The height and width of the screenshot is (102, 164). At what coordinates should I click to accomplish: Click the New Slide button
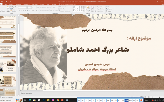click(x=8, y=9)
